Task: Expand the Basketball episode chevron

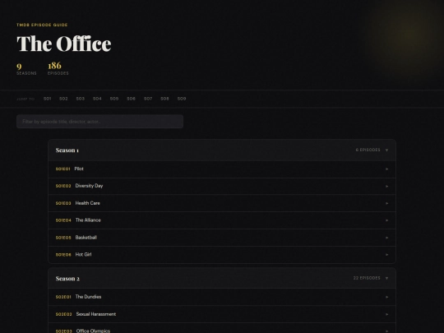Action: coord(386,238)
